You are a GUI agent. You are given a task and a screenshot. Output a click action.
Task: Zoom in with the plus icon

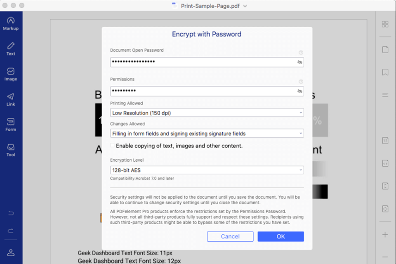[x=385, y=235]
